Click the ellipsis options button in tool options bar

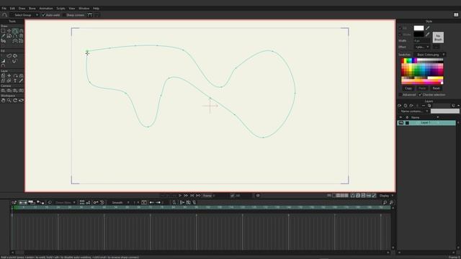[97, 15]
